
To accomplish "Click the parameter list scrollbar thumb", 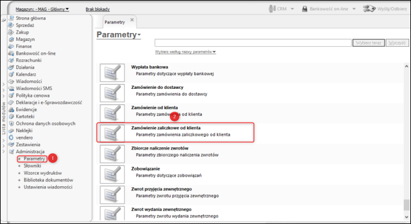I will coord(407,205).
